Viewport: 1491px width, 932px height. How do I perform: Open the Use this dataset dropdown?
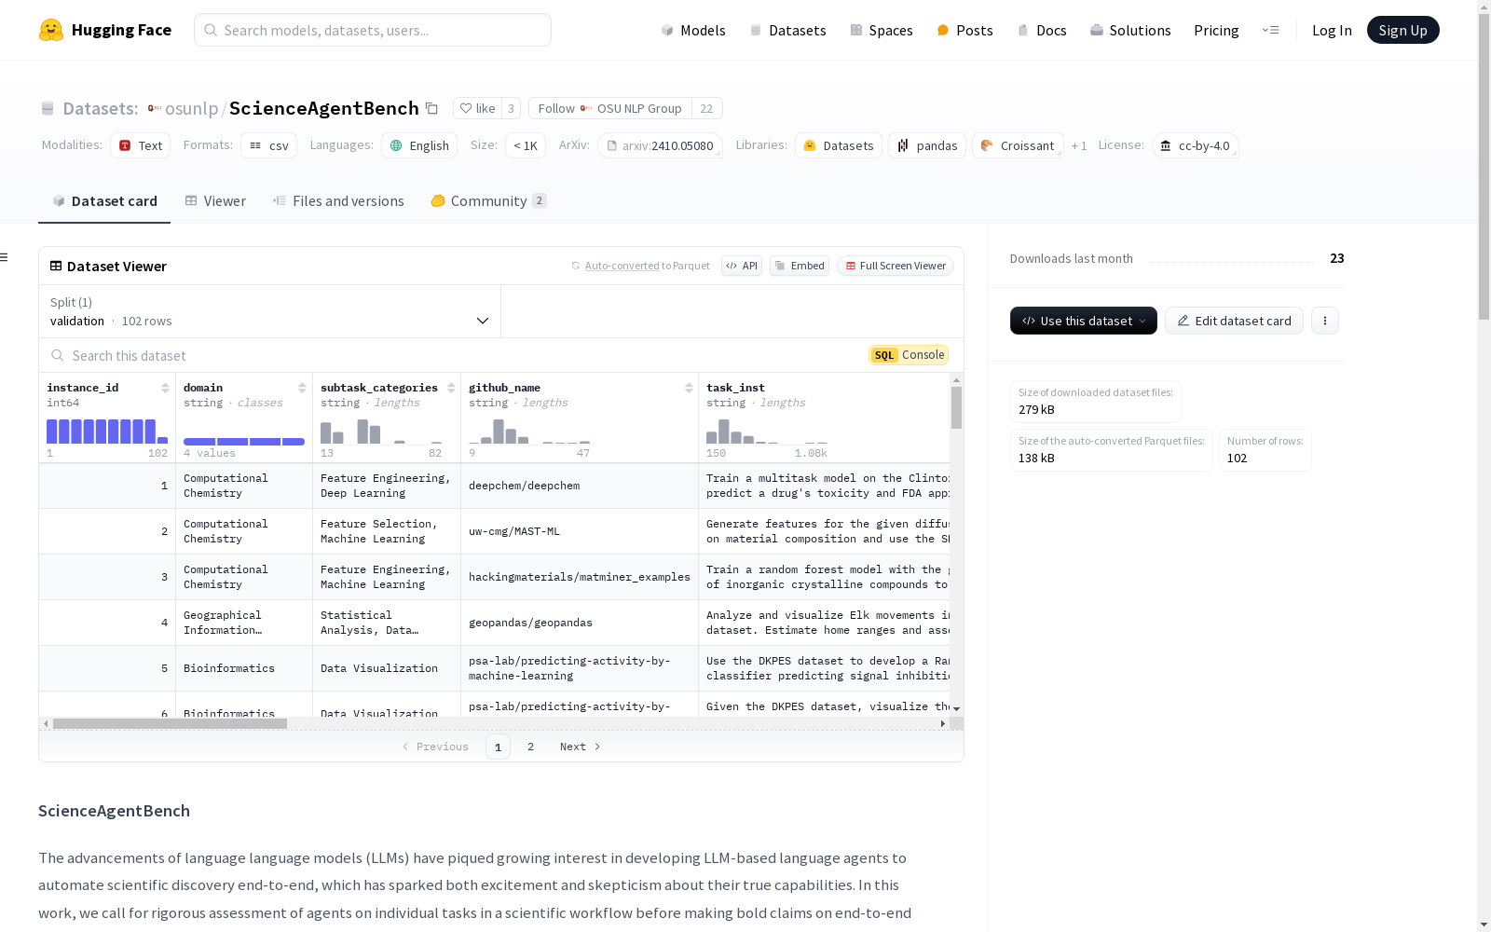tap(1084, 321)
